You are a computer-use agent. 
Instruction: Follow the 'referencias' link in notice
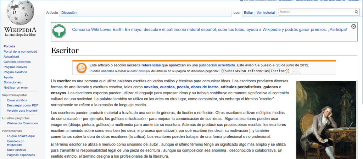click(x=151, y=65)
